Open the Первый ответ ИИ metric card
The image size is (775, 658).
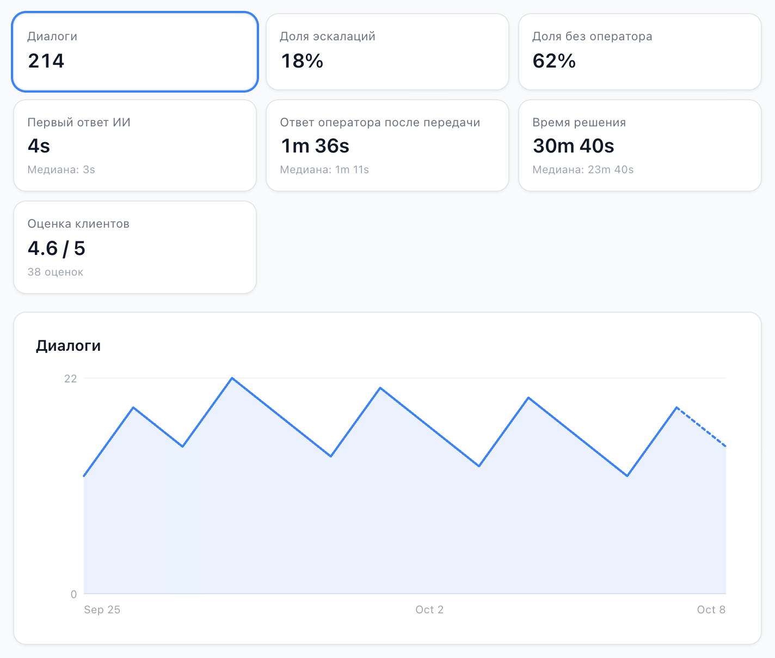click(x=135, y=145)
